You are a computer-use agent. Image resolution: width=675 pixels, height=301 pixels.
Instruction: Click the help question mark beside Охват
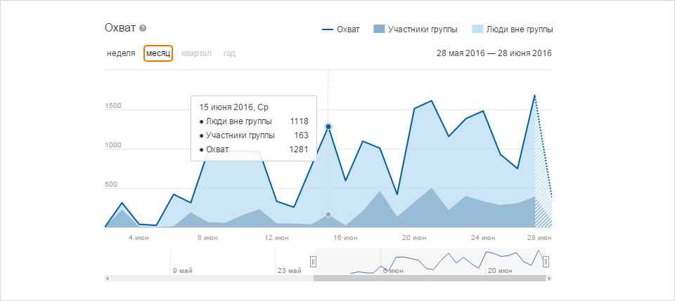point(143,29)
